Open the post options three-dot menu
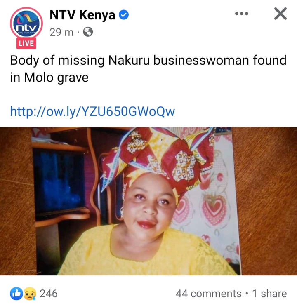The image size is (297, 308). point(242,14)
